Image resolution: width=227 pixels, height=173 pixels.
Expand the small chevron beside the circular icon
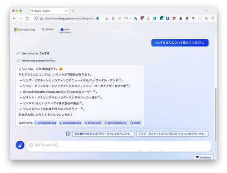point(130,19)
